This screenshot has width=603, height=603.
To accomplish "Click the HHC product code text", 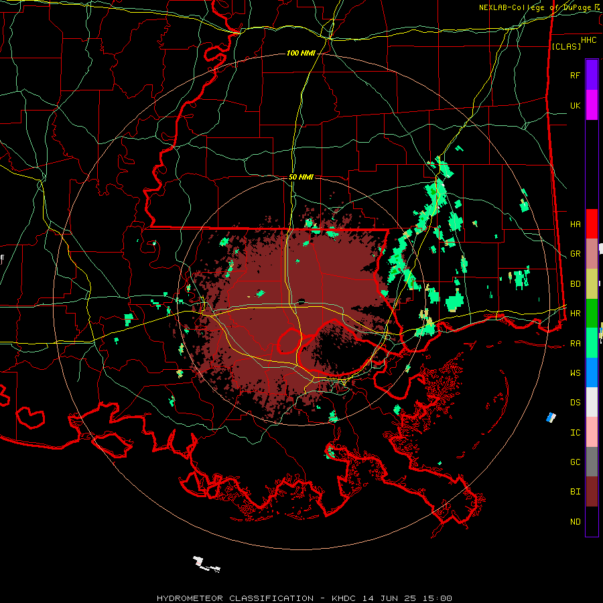I will (588, 40).
